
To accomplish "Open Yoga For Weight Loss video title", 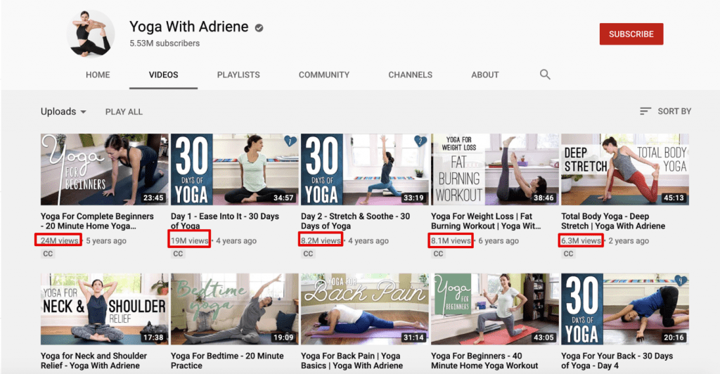I will [486, 221].
